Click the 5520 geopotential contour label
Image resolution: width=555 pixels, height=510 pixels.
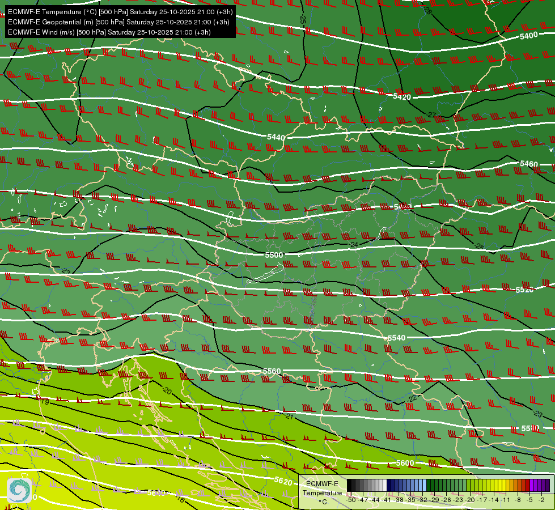coord(524,290)
